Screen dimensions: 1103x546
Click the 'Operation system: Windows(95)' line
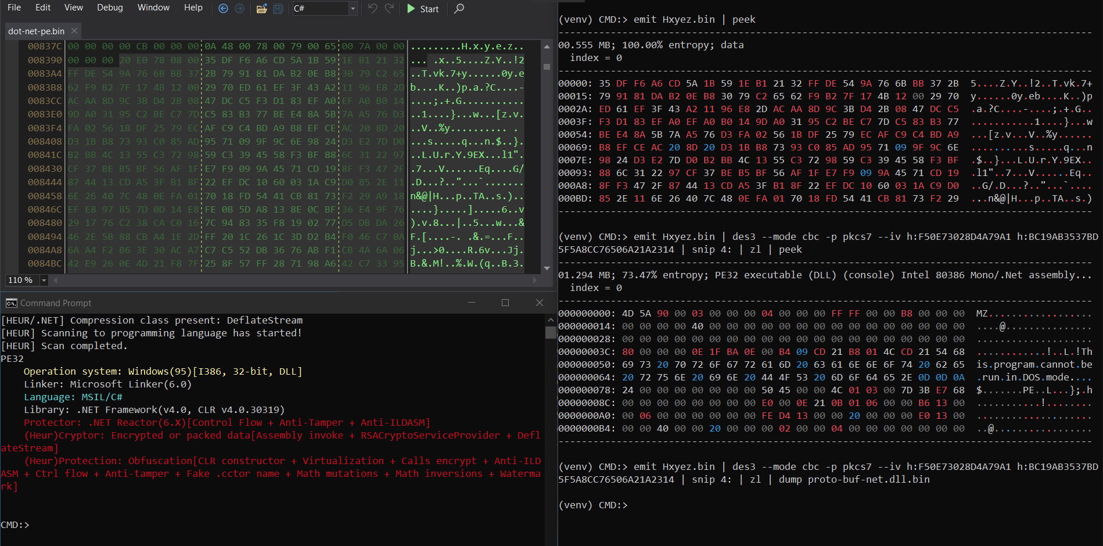pyautogui.click(x=163, y=371)
